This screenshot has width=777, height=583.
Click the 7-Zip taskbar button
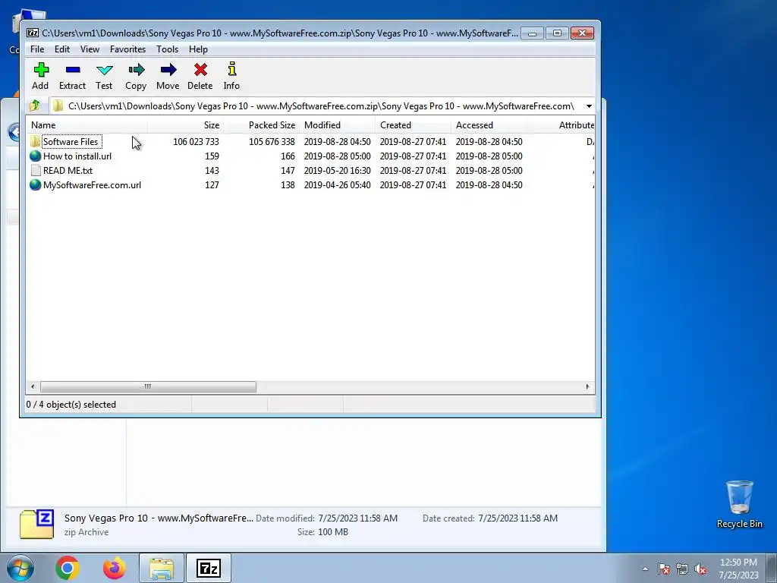(209, 568)
